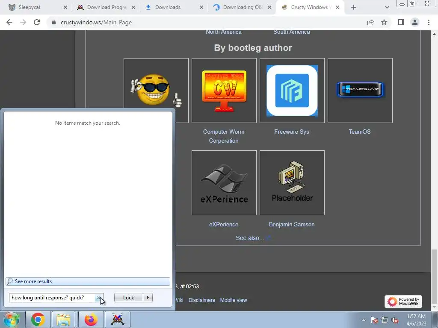The width and height of the screenshot is (438, 328).
Task: Focus the Start menu search box
Action: pos(53,298)
